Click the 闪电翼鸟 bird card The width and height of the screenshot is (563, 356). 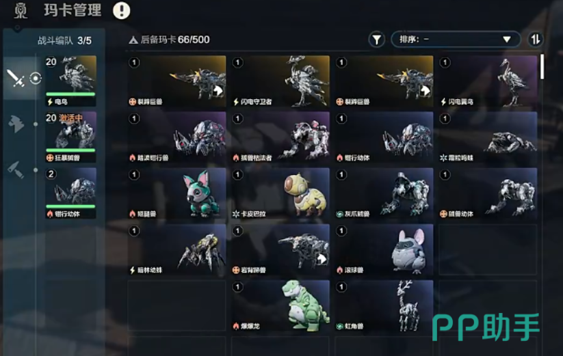(488, 81)
